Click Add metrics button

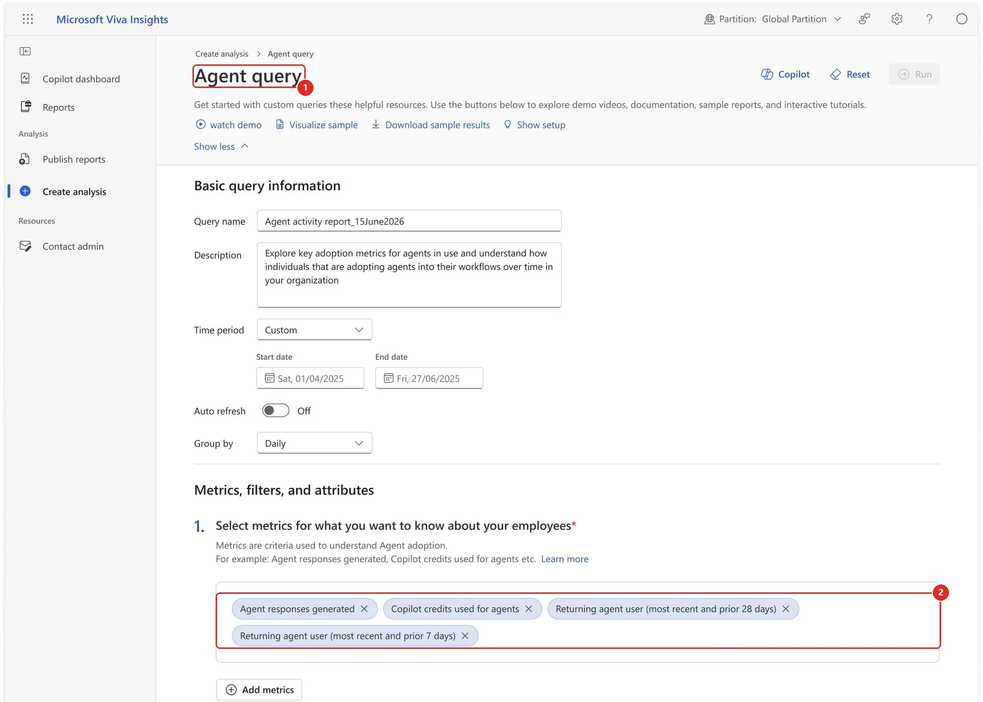click(259, 690)
